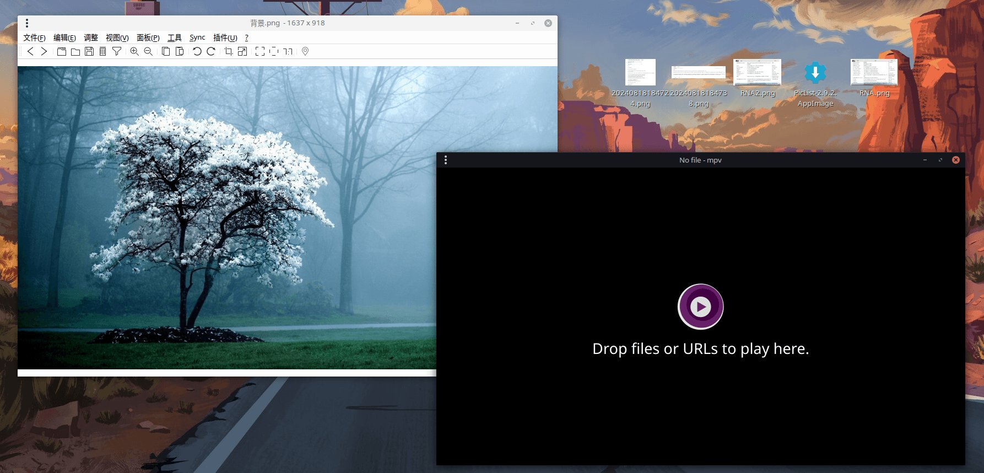The height and width of the screenshot is (473, 984).
Task: Open the filter funnel tool
Action: [x=117, y=51]
